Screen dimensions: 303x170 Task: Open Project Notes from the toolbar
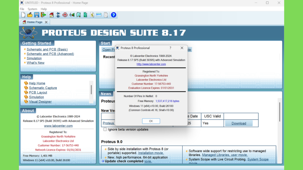point(106,15)
